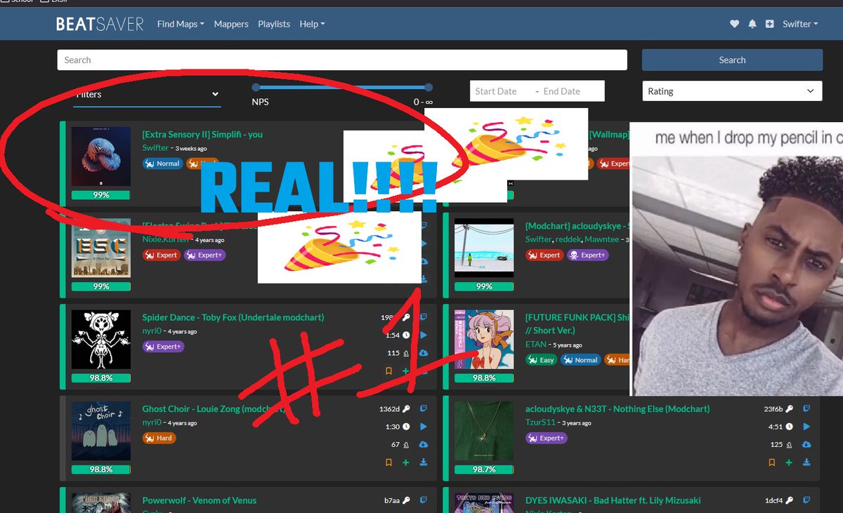One-click install cloud icon for Ghost Choir

click(x=424, y=445)
